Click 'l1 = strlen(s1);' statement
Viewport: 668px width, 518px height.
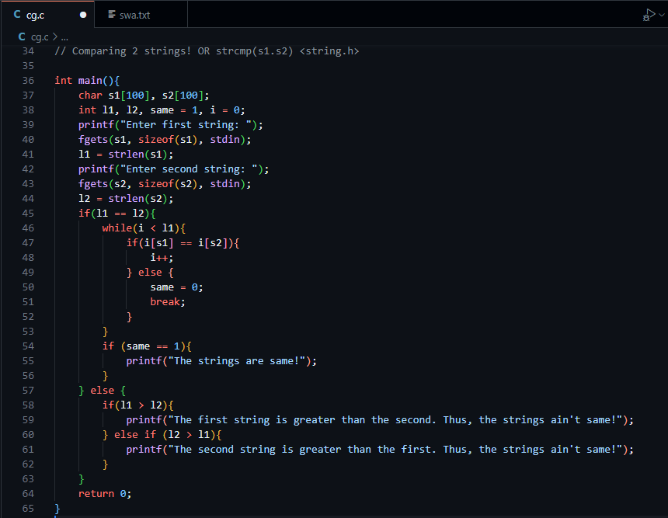click(126, 155)
